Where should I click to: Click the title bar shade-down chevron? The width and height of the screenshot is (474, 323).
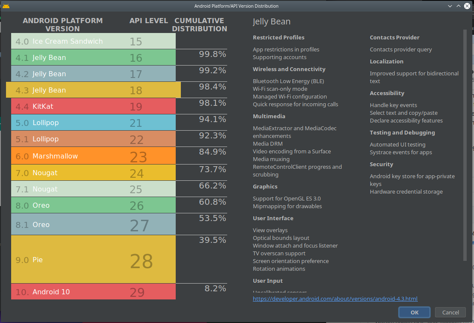[x=450, y=6]
